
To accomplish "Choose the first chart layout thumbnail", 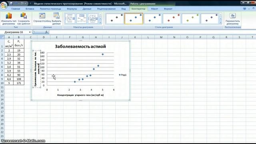I will point(70,18).
